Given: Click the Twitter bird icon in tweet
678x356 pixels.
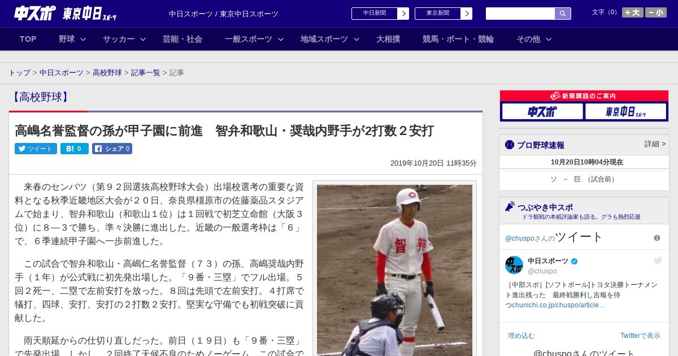Looking at the screenshot, I should click(x=658, y=261).
